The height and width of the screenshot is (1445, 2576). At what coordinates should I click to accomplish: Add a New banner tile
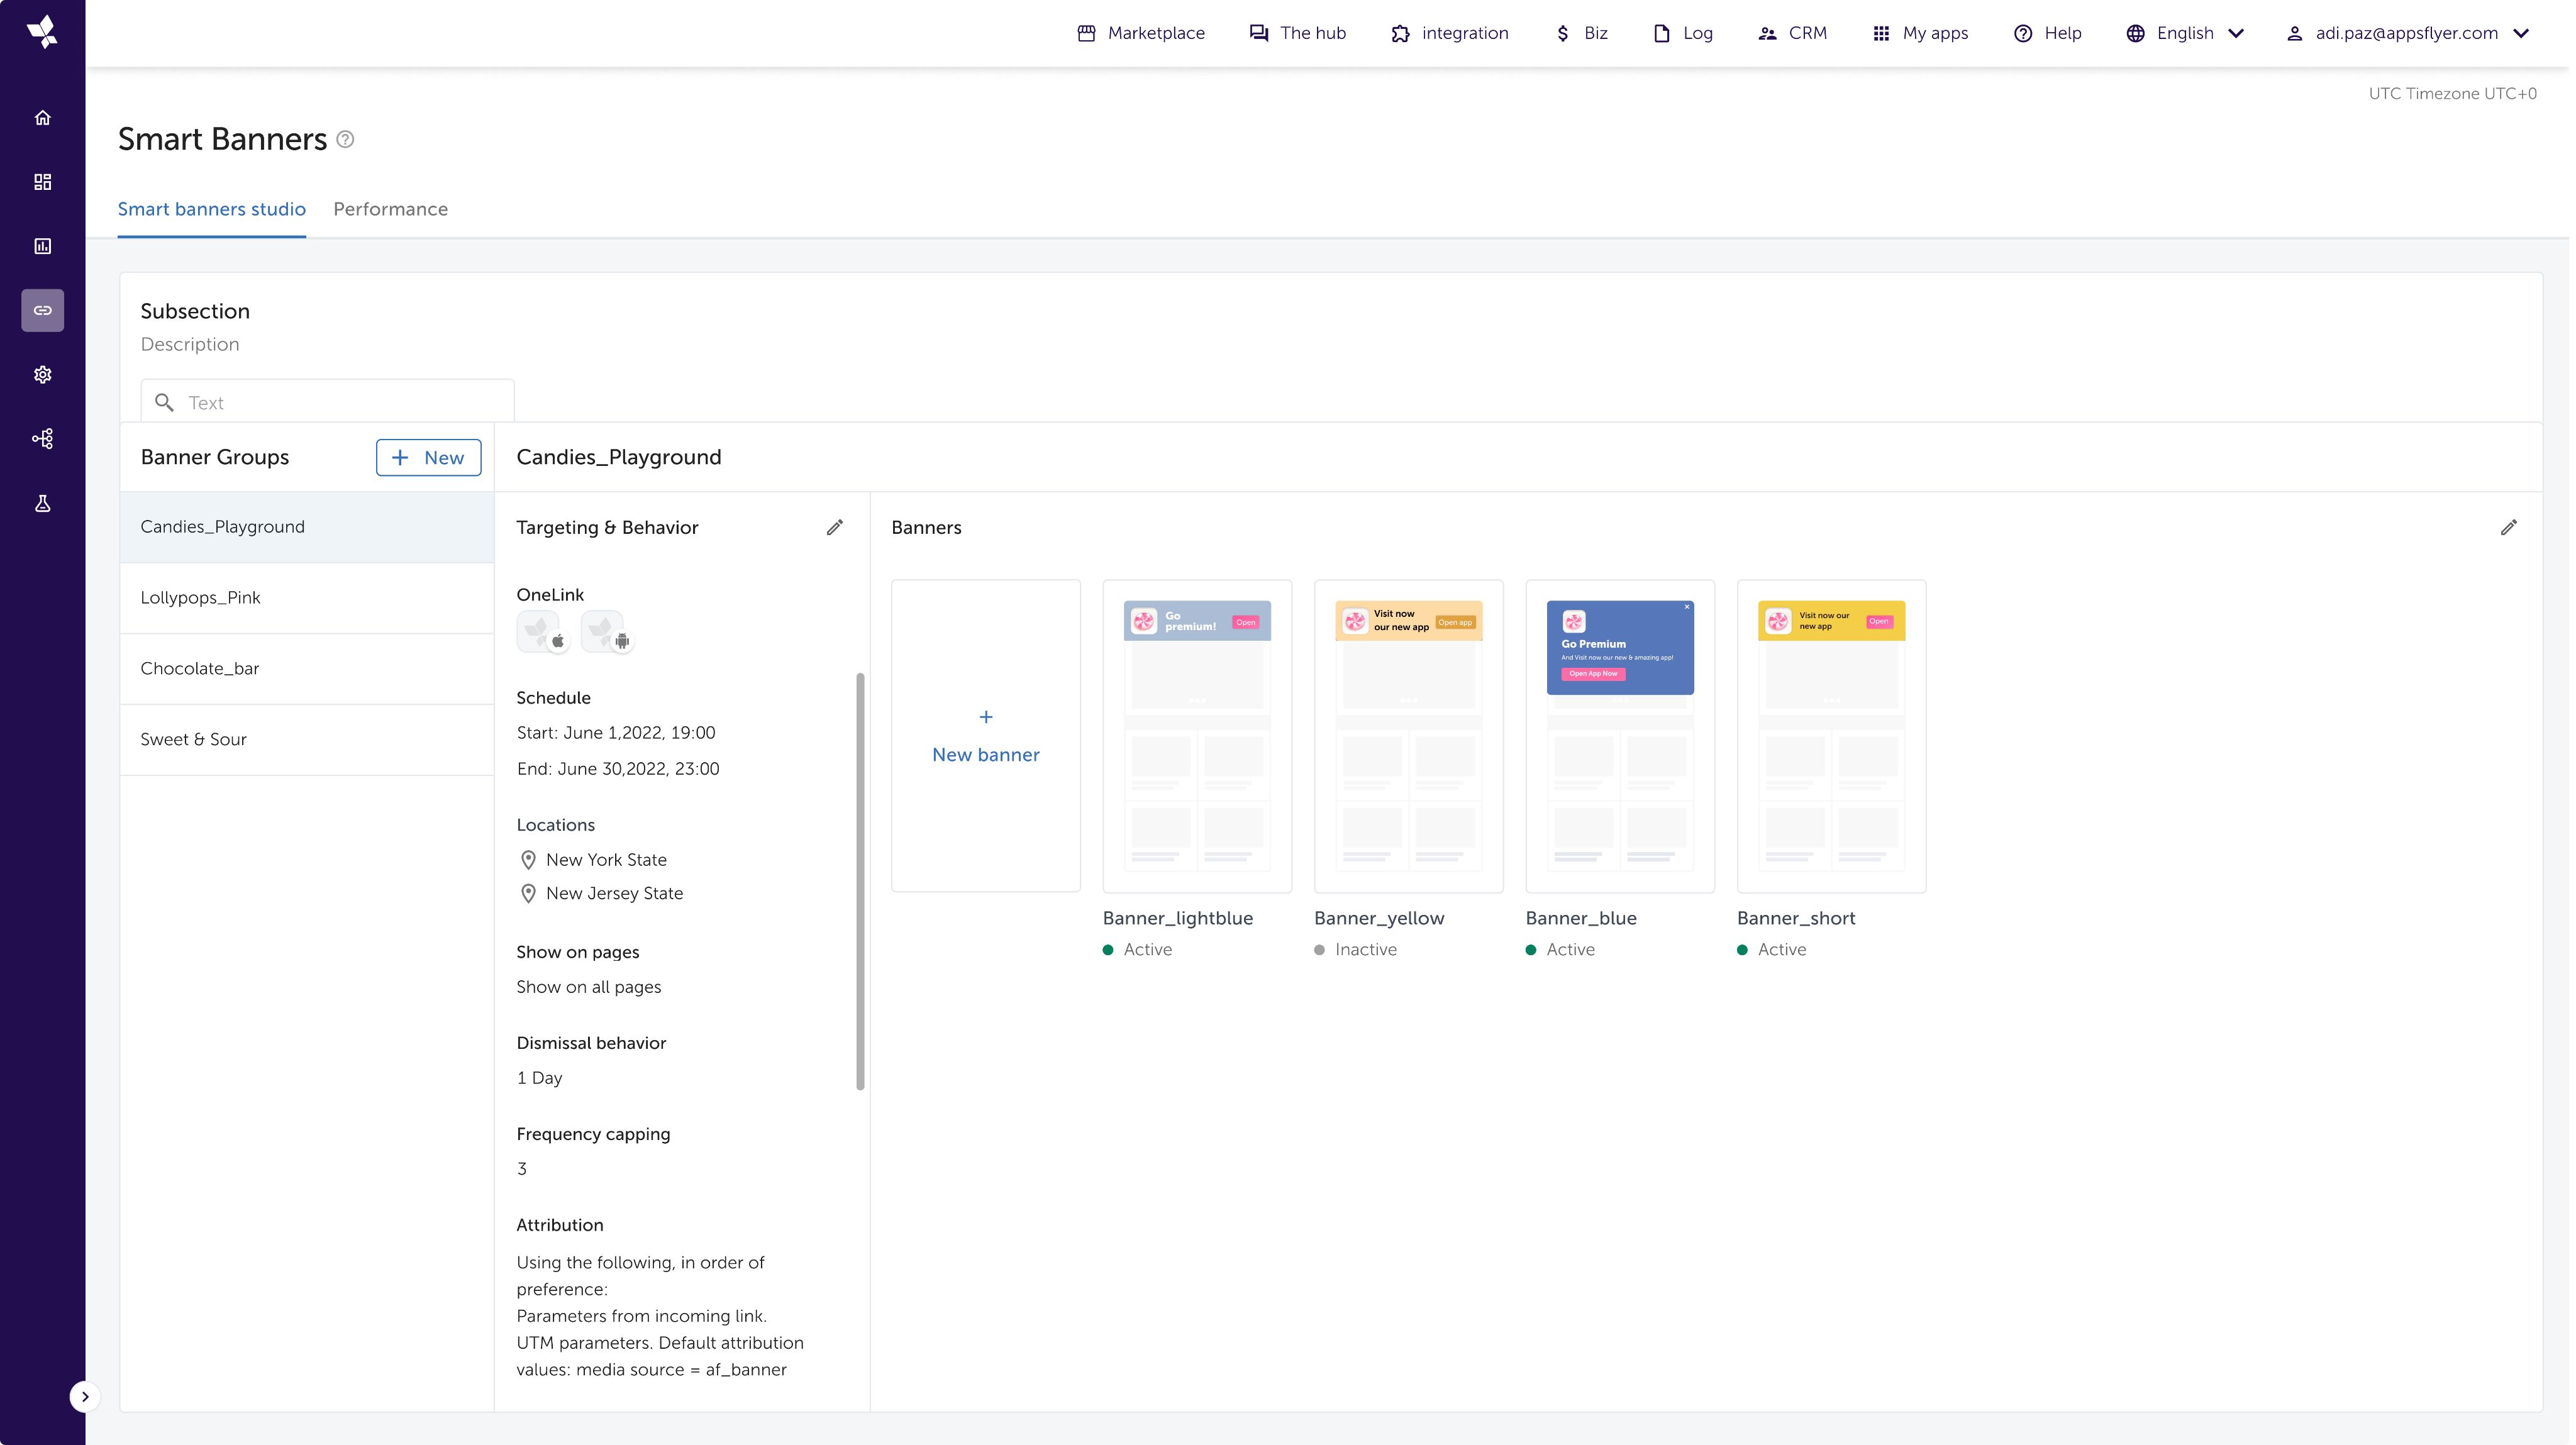pos(985,736)
